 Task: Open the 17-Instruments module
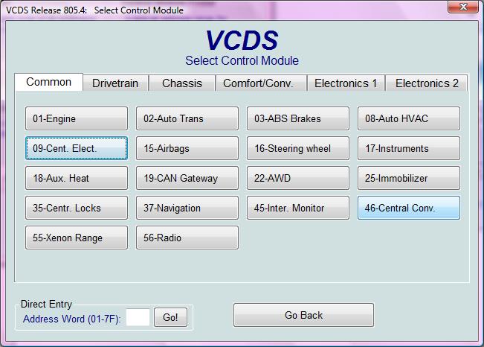[409, 148]
